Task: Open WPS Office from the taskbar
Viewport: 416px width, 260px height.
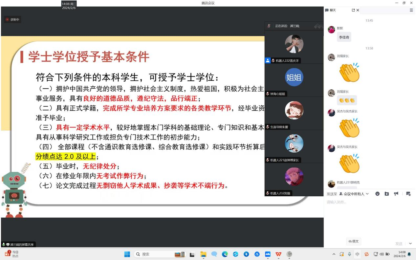Action: [278, 254]
